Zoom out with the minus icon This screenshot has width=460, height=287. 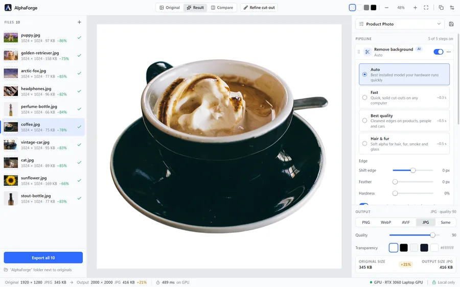click(387, 8)
